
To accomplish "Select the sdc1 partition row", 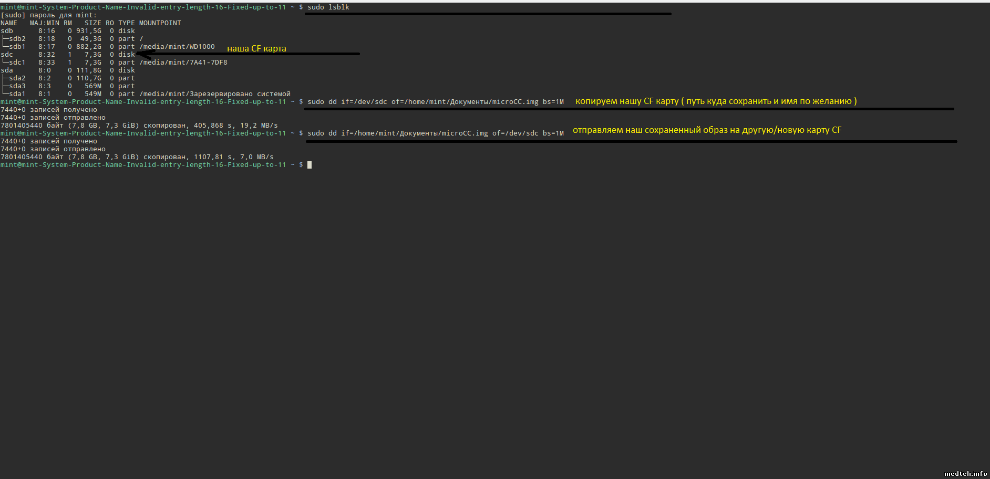I will (x=17, y=63).
